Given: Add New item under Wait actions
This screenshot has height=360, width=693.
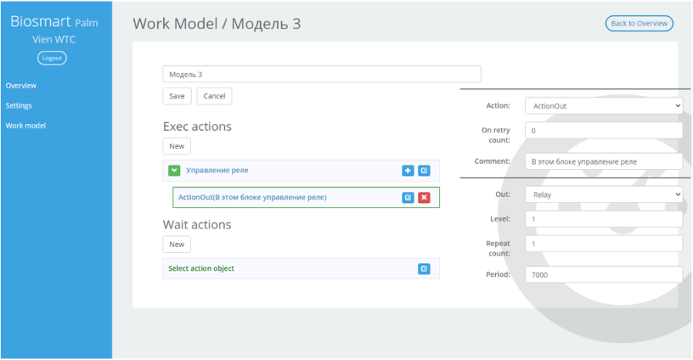Looking at the screenshot, I should tap(177, 245).
